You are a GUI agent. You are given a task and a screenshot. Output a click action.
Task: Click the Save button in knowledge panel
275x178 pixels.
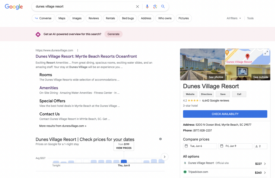223,94
